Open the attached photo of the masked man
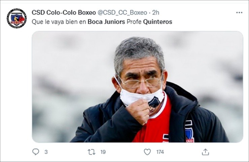Image resolution: width=249 pixels, height=162 pixels. click(137, 87)
